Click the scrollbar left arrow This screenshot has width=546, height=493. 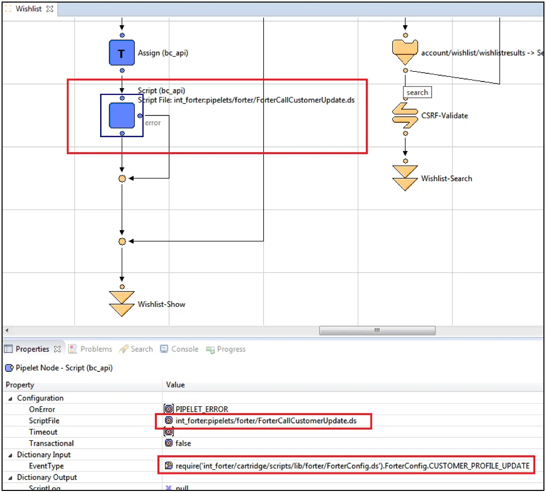pos(7,330)
